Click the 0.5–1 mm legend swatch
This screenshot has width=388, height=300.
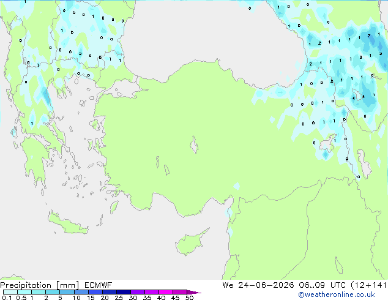tap(24, 292)
